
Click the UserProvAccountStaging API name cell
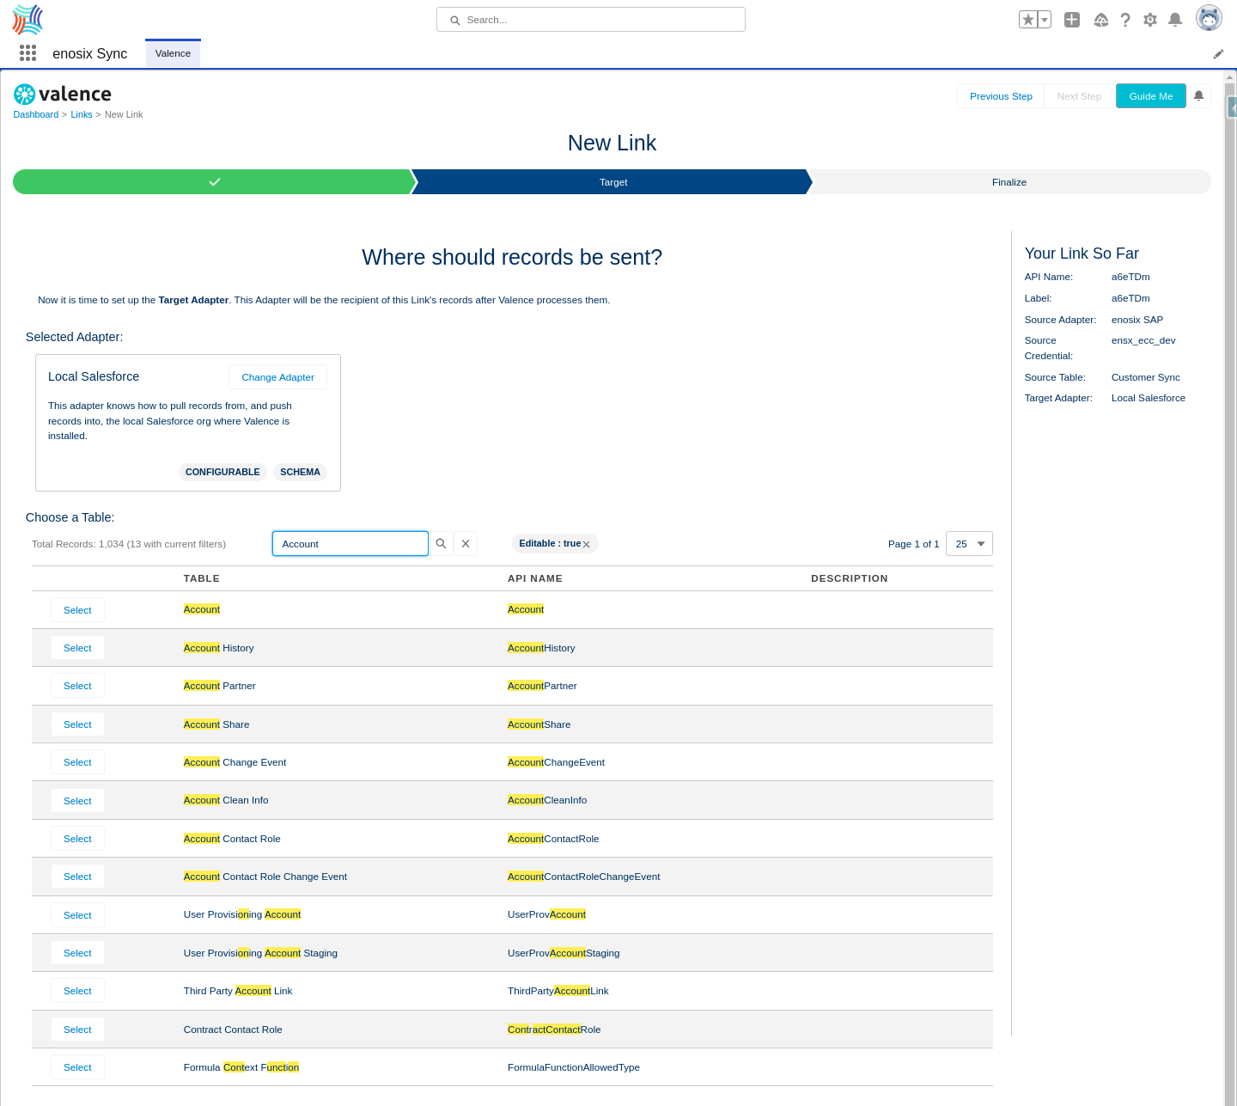pyautogui.click(x=564, y=953)
